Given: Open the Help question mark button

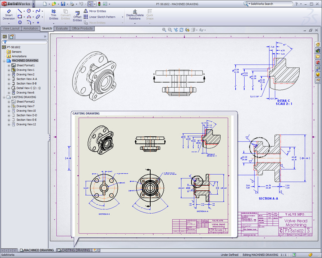Looking at the screenshot, I should [296, 4].
